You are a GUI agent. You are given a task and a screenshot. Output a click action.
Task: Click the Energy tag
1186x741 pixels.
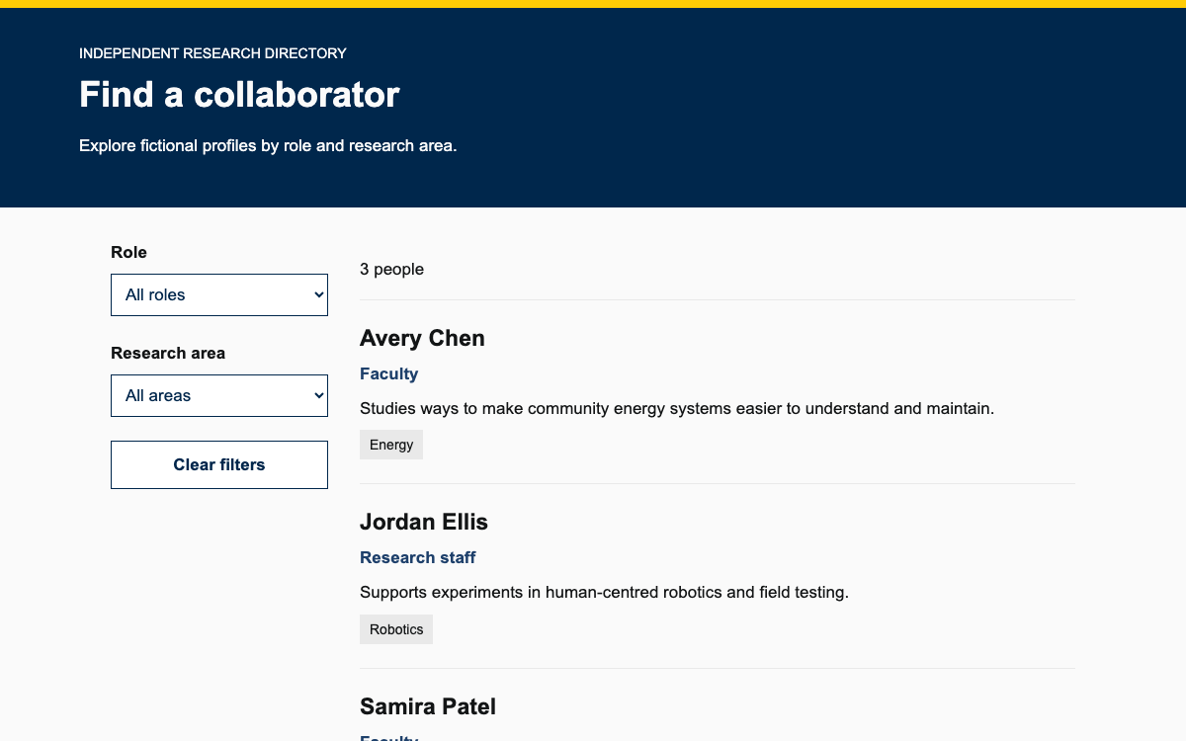pyautogui.click(x=391, y=445)
